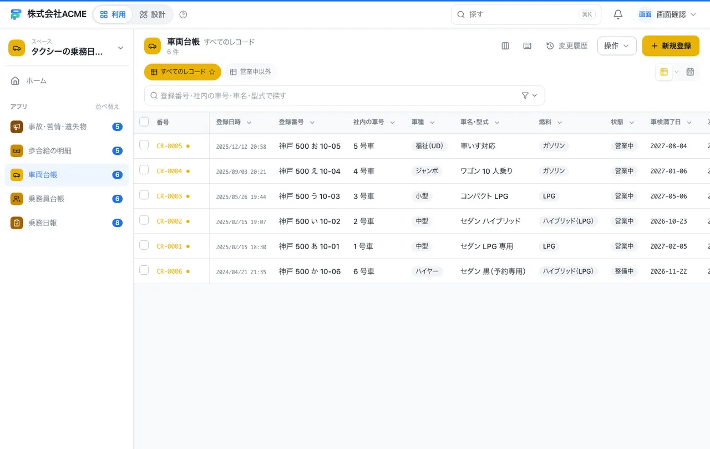The width and height of the screenshot is (710, 449).
Task: Click the 車両台帳 header car icon
Action: (x=153, y=46)
